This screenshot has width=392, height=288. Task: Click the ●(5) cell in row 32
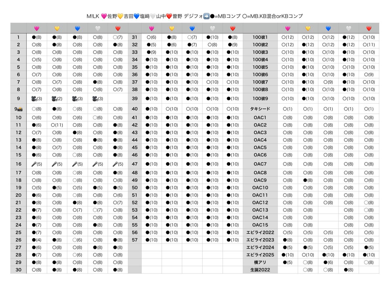(x=152, y=45)
